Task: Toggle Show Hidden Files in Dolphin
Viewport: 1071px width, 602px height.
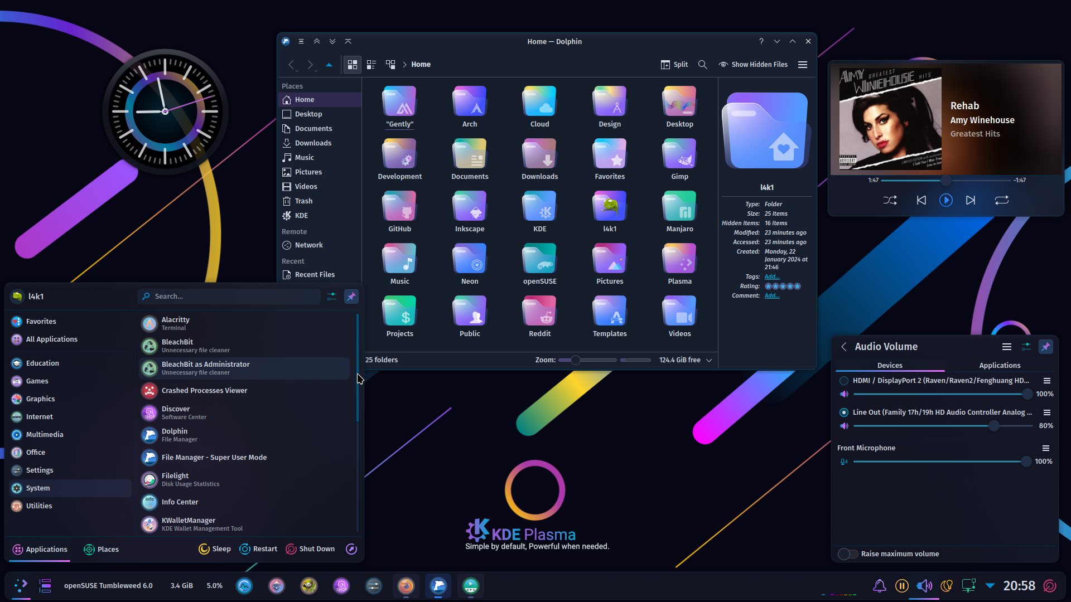Action: point(753,65)
